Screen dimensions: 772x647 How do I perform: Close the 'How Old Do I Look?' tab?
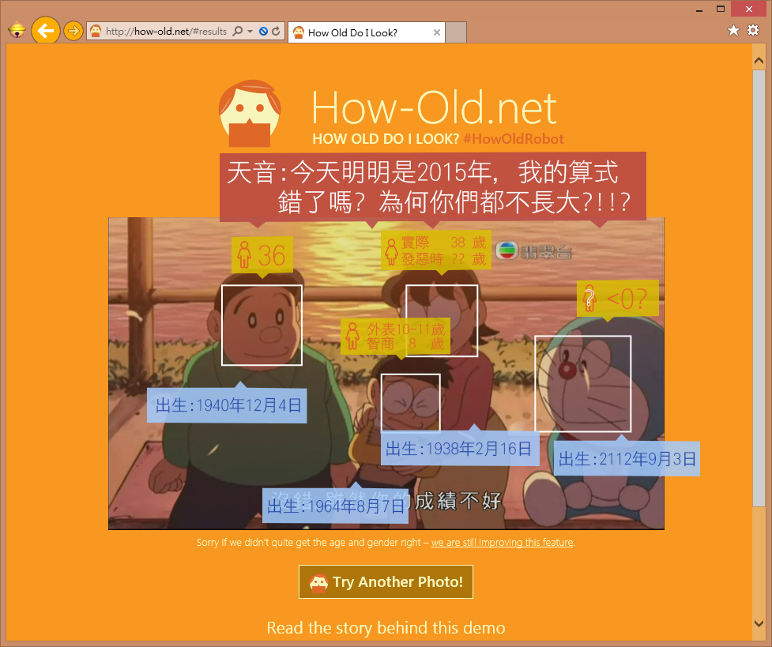pyautogui.click(x=436, y=32)
